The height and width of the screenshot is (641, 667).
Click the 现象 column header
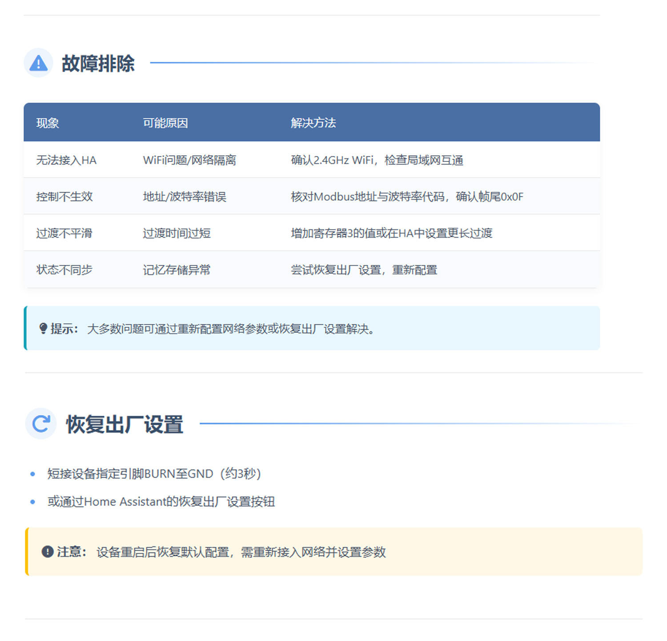[48, 123]
